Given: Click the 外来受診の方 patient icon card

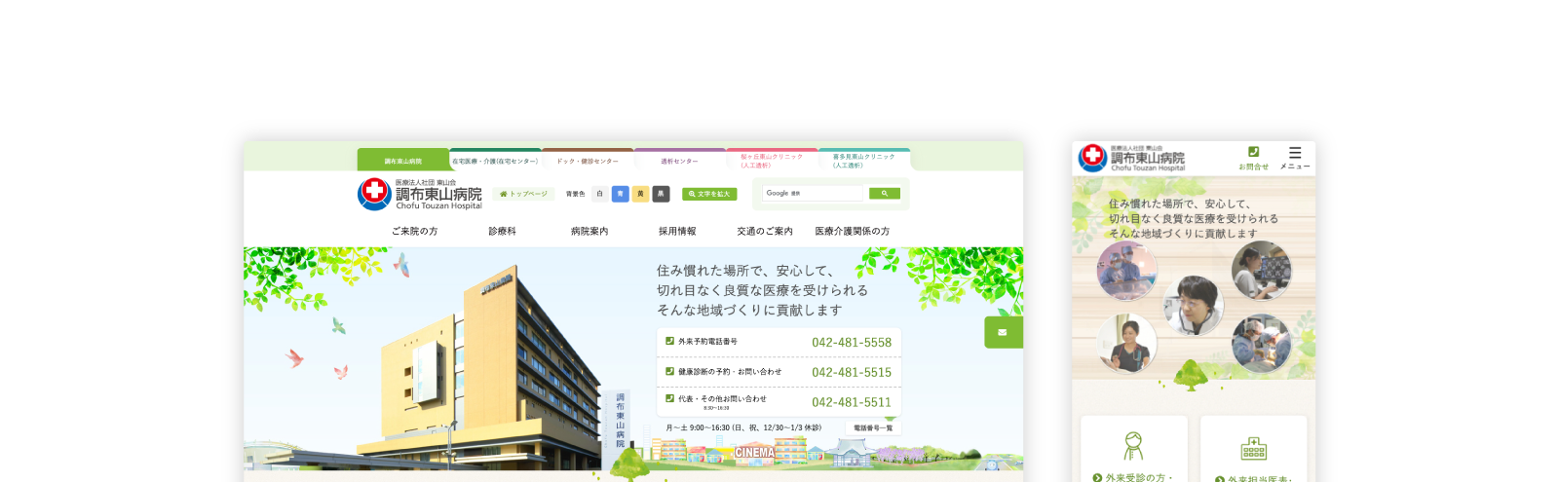Looking at the screenshot, I should click(1133, 450).
